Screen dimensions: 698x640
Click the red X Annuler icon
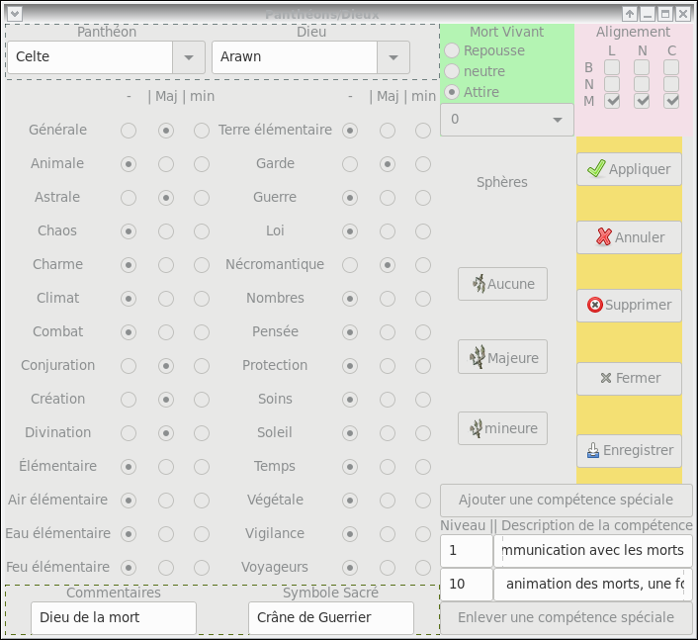pos(603,237)
